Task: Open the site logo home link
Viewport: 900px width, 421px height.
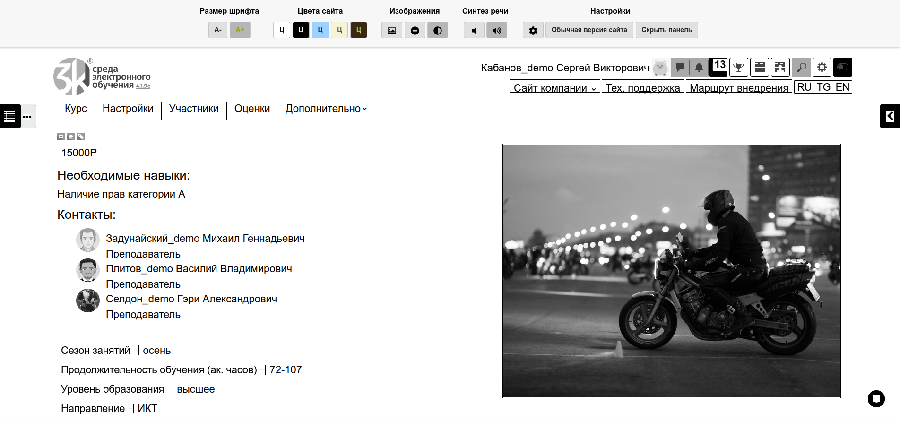Action: (x=102, y=77)
